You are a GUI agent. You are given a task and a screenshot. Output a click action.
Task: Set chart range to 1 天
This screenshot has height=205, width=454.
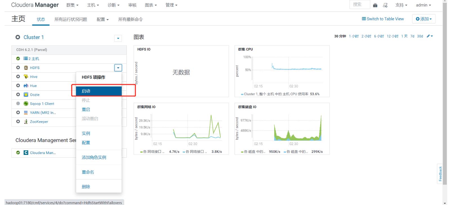404,36
